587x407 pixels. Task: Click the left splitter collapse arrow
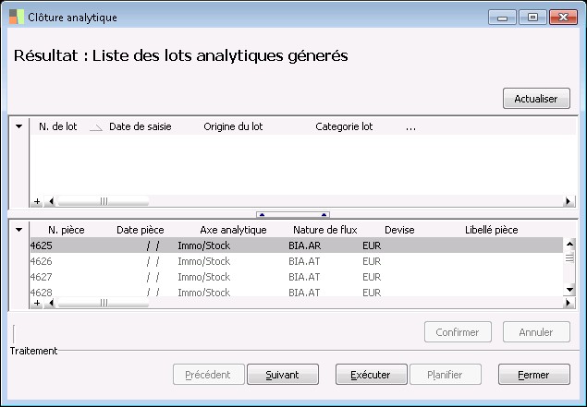click(x=262, y=214)
